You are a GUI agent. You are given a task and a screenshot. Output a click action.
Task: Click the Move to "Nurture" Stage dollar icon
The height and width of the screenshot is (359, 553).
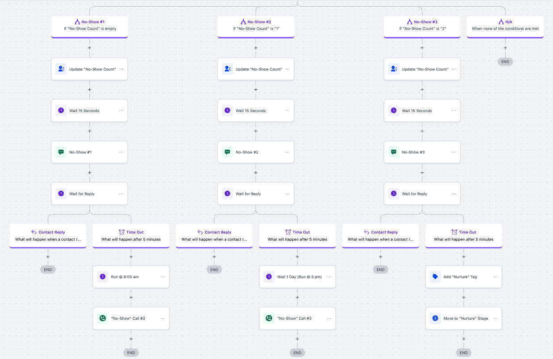(x=435, y=318)
